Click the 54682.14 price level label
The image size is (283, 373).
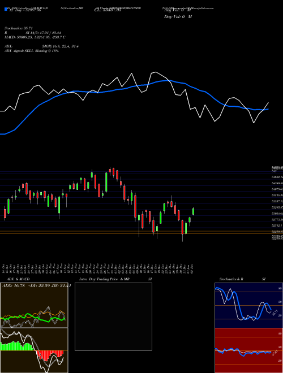[277, 177]
